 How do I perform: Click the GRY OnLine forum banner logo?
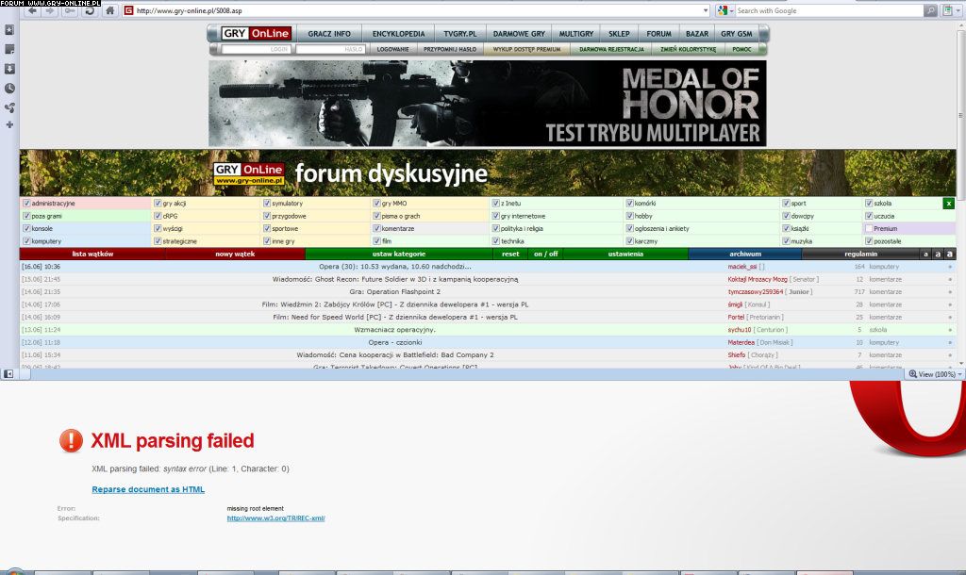pyautogui.click(x=249, y=173)
